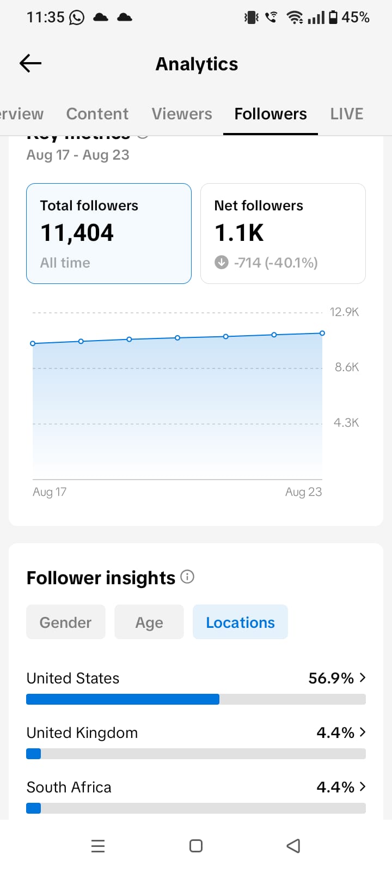Tap the Aug 23 data point on chart
The height and width of the screenshot is (872, 392).
tap(322, 333)
